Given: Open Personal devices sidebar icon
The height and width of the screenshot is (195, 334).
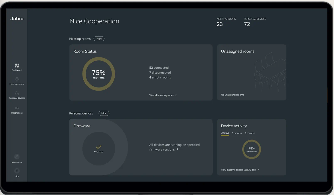Looking at the screenshot, I should (17, 93).
